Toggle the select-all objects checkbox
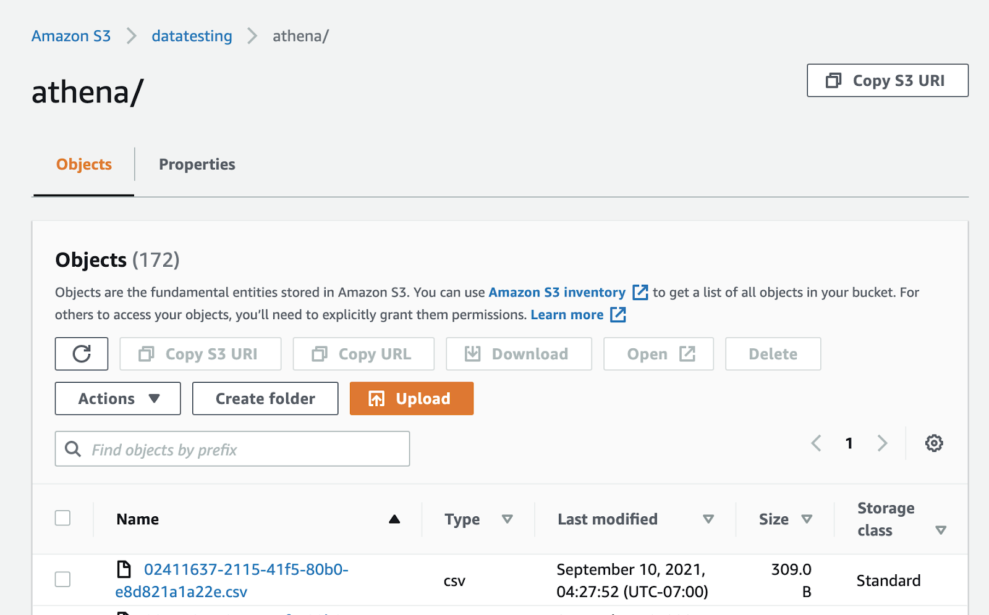The width and height of the screenshot is (989, 615). click(63, 518)
